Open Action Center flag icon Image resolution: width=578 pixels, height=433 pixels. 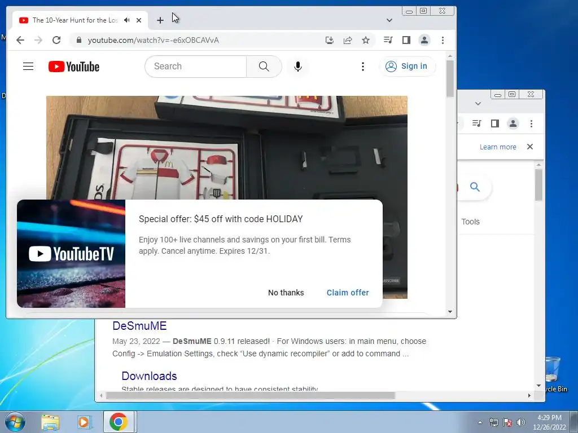coord(507,422)
